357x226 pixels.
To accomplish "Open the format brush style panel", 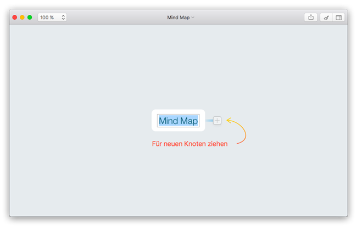I will coord(326,18).
